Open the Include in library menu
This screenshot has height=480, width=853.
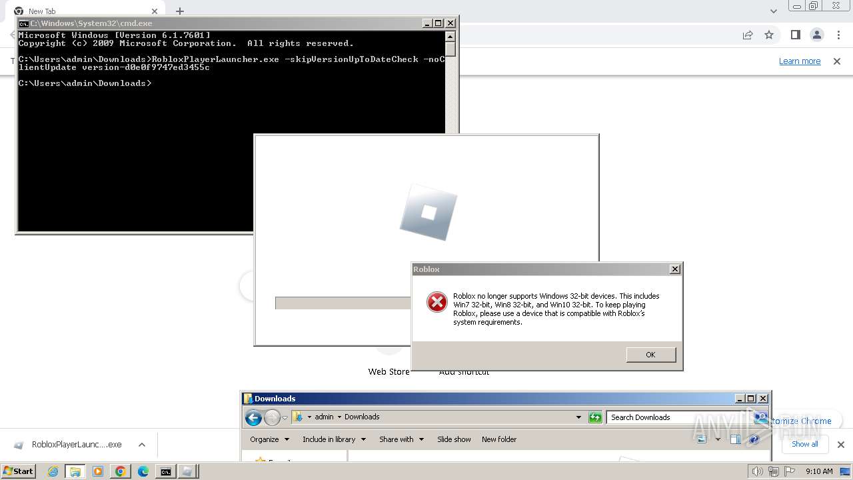pyautogui.click(x=334, y=439)
